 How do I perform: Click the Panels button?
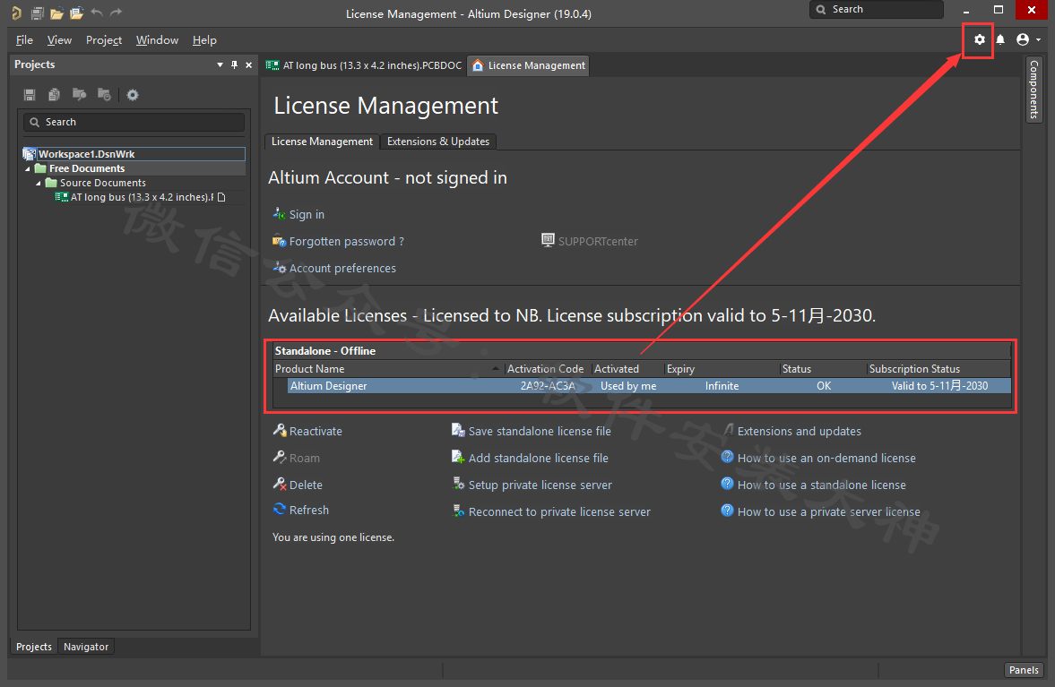(1024, 670)
